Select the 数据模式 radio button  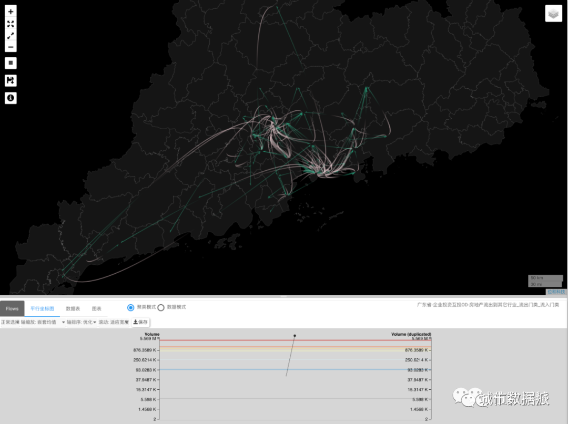[161, 307]
